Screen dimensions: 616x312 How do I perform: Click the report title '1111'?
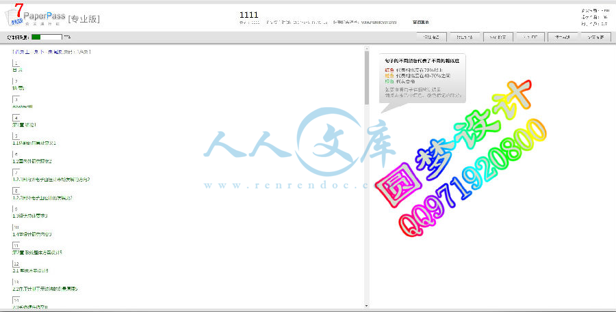coord(249,14)
